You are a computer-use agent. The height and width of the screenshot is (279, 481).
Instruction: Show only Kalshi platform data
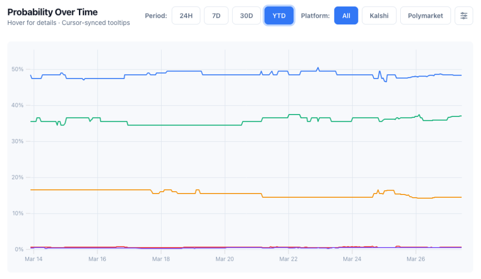click(379, 15)
